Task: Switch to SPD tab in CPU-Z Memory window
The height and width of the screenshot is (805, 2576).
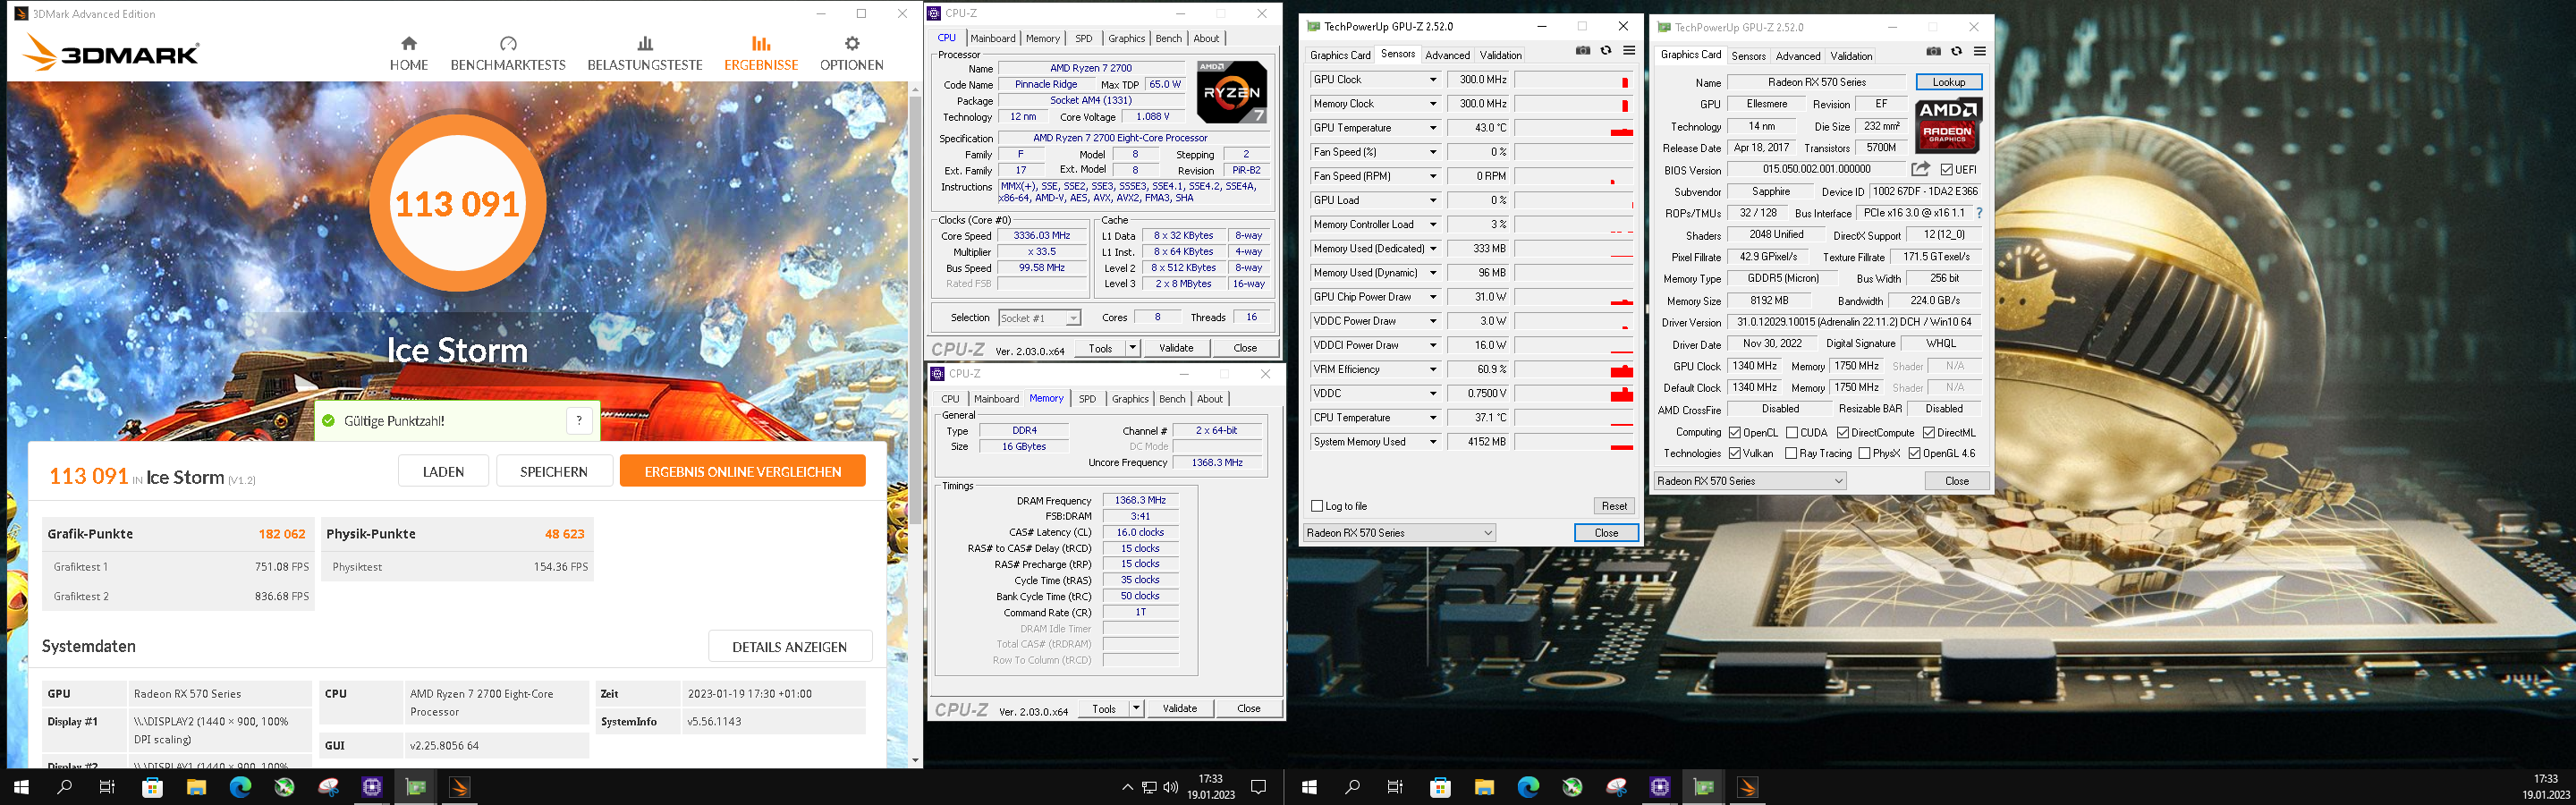Action: (1087, 399)
